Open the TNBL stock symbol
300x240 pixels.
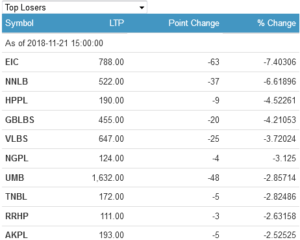(x=16, y=196)
